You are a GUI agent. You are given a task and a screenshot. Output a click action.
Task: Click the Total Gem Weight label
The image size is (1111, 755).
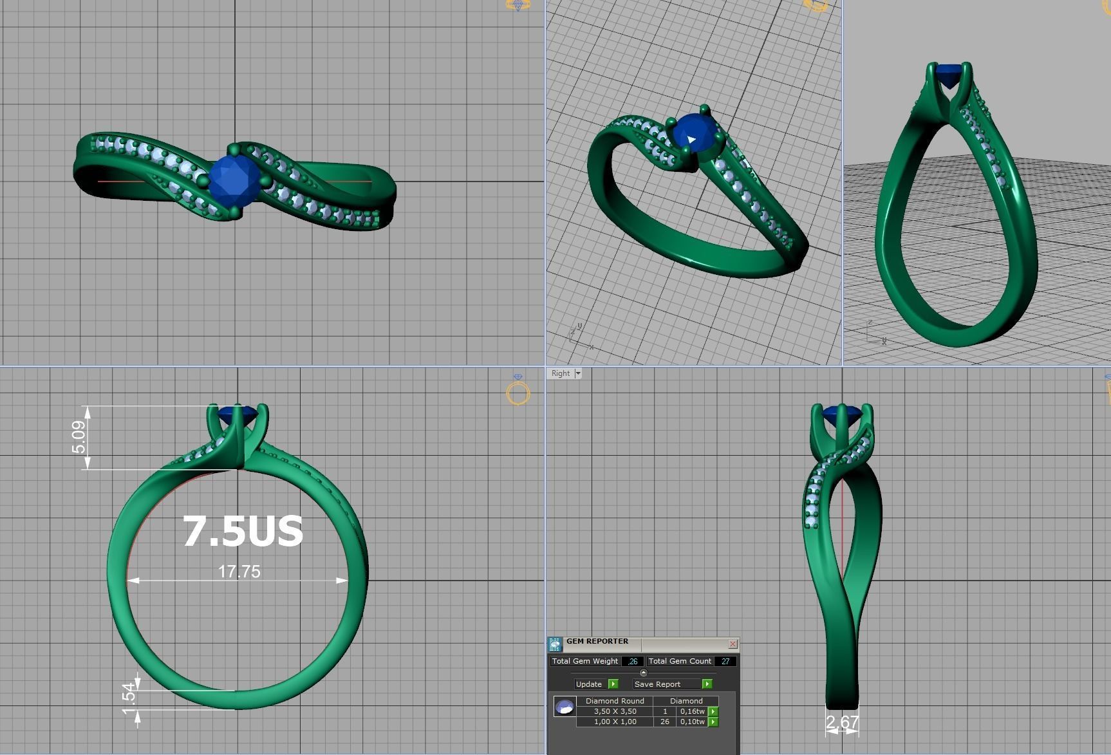[x=584, y=661]
